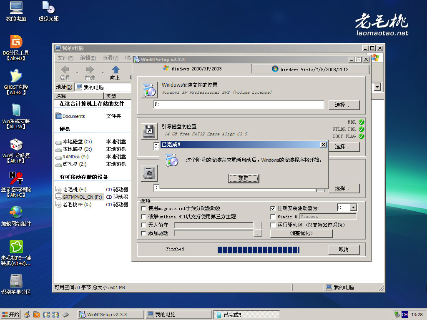The height and width of the screenshot is (320, 427).
Task: Select 本地磁盘 (C:) drive
Action: pyautogui.click(x=74, y=142)
